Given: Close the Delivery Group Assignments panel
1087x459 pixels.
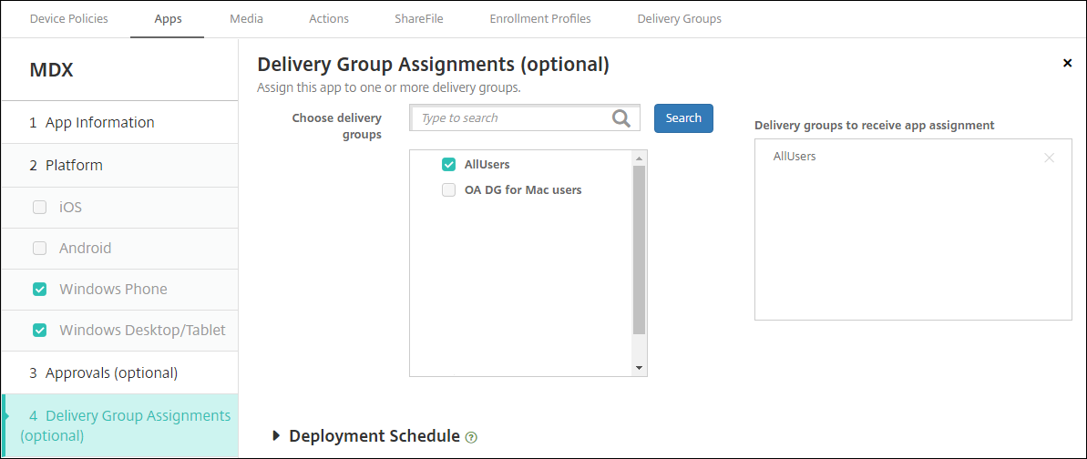Looking at the screenshot, I should [x=1067, y=63].
